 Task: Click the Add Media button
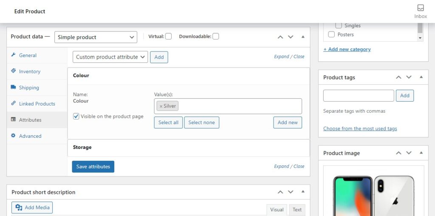pyautogui.click(x=32, y=207)
